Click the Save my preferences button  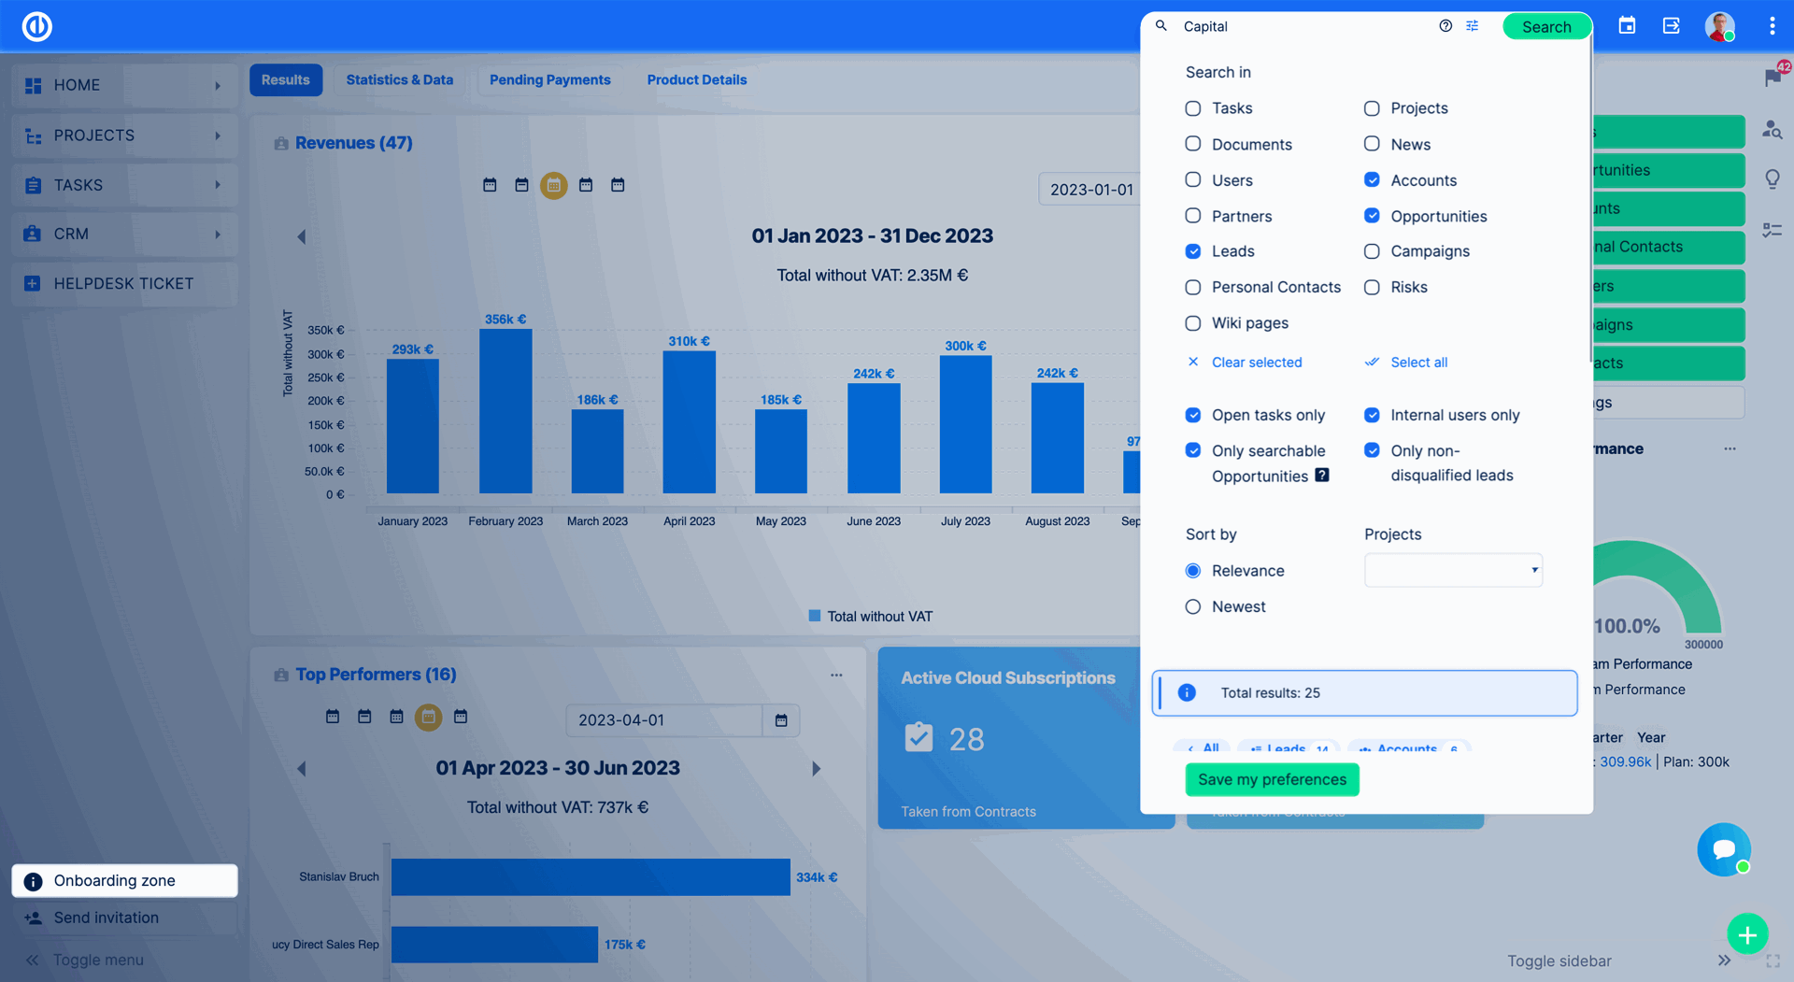click(x=1272, y=779)
